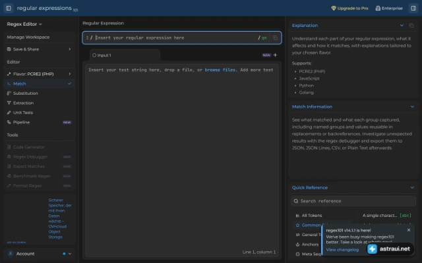
Task: Click the Substitution icon
Action: (x=9, y=93)
